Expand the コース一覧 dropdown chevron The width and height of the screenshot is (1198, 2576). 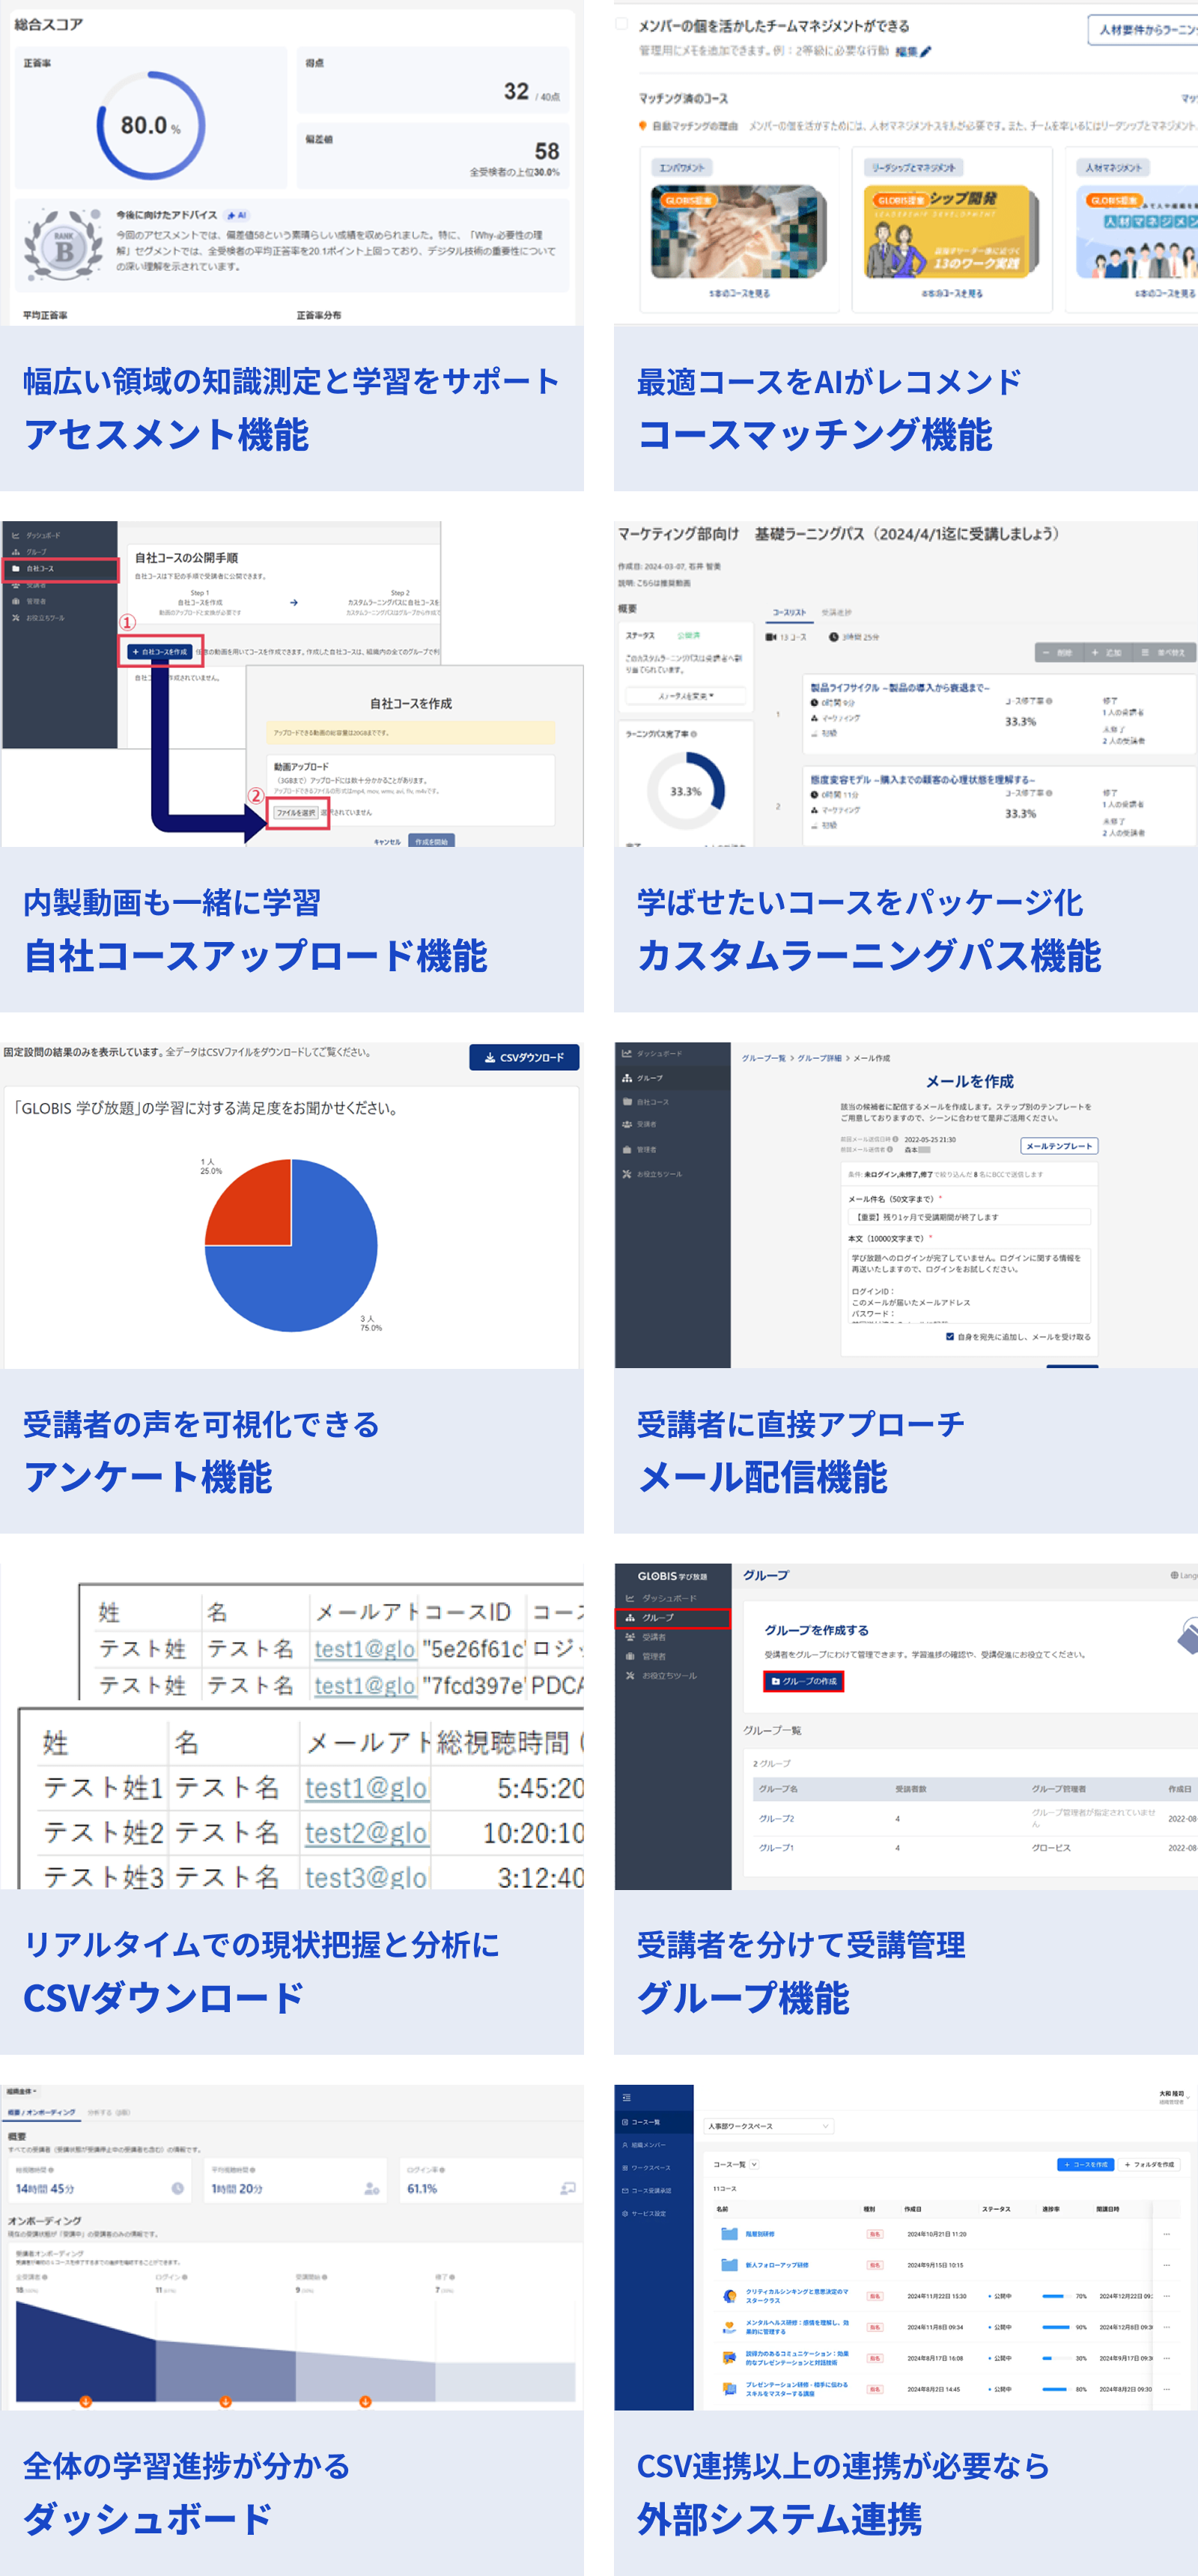pyautogui.click(x=754, y=2164)
